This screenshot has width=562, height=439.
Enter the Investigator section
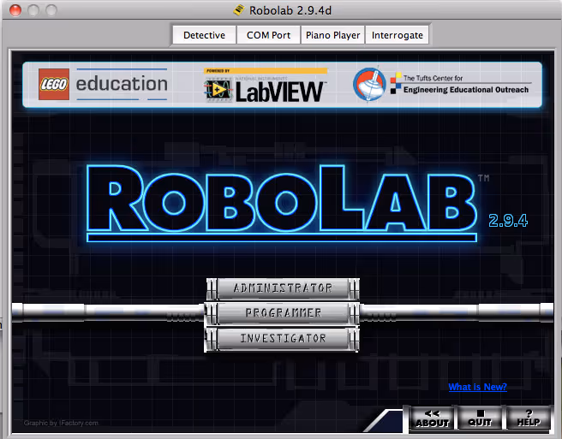[283, 338]
